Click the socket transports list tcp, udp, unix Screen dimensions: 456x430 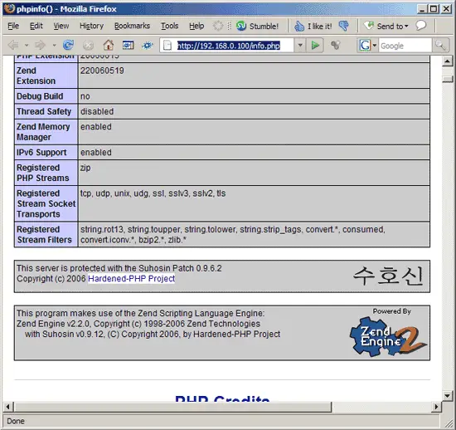[153, 193]
